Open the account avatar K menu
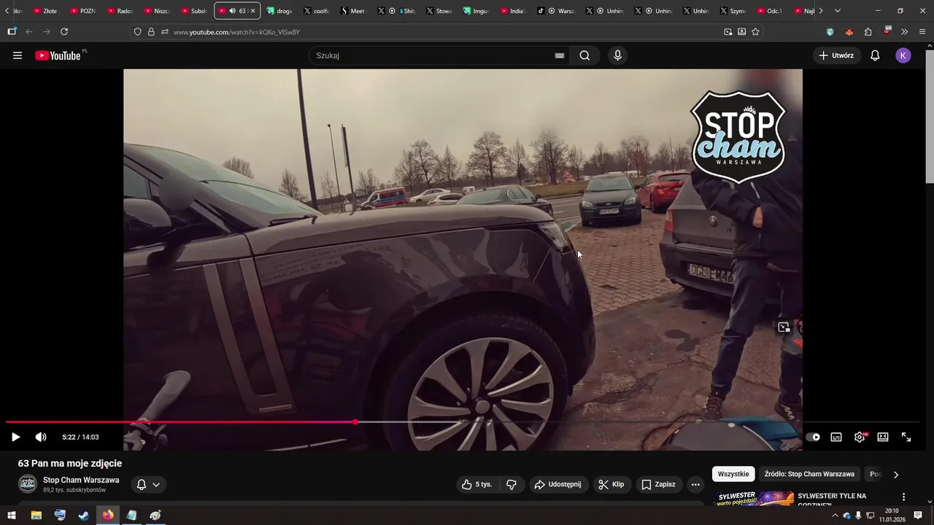The height and width of the screenshot is (525, 934). (x=903, y=55)
